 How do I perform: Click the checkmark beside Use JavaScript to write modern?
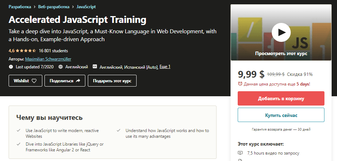19,130
